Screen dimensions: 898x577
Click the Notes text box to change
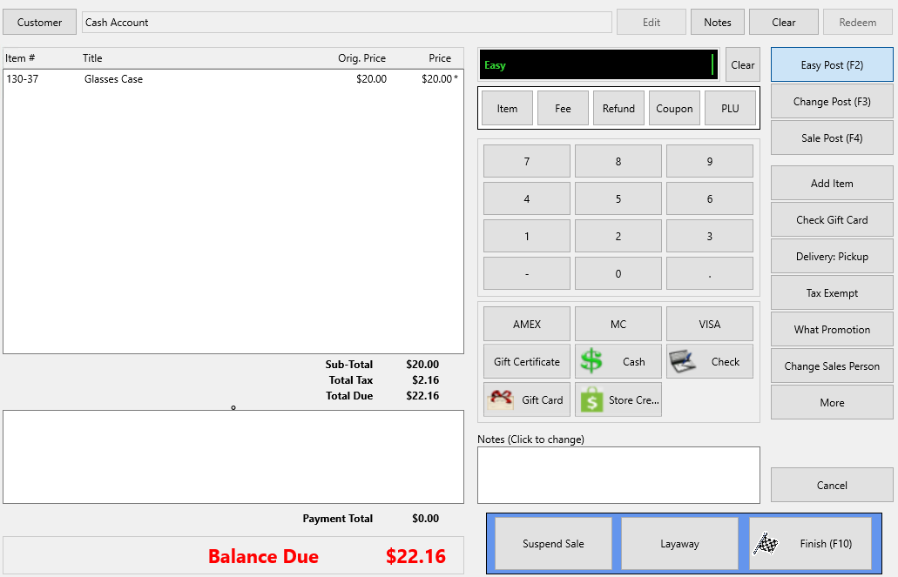pyautogui.click(x=618, y=475)
